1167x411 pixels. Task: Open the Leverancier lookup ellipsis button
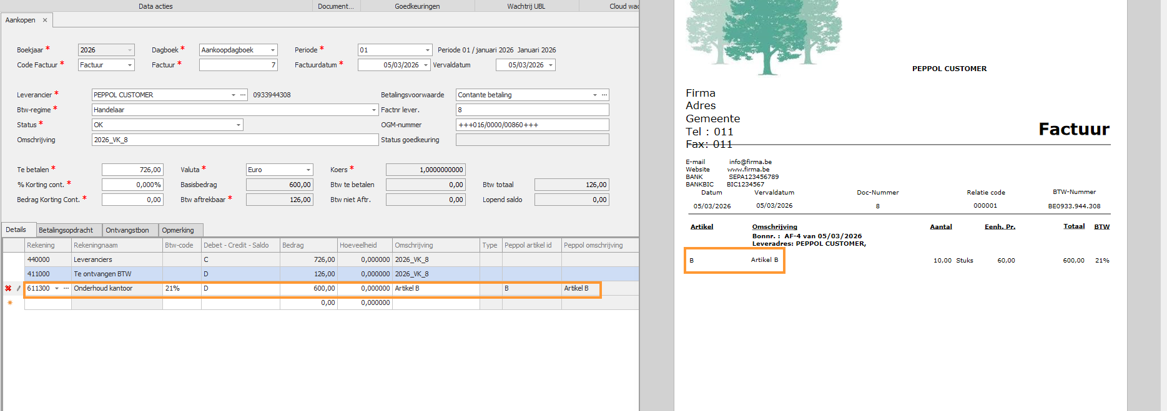[x=243, y=95]
